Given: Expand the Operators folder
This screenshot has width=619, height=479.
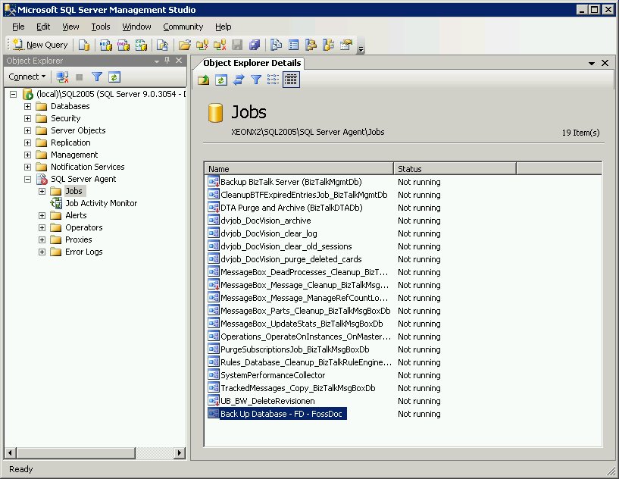Looking at the screenshot, I should tap(42, 228).
